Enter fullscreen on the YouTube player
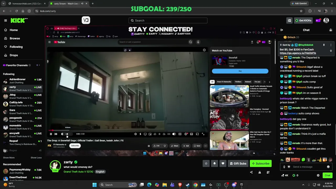The height and width of the screenshot is (189, 336). pyautogui.click(x=203, y=134)
